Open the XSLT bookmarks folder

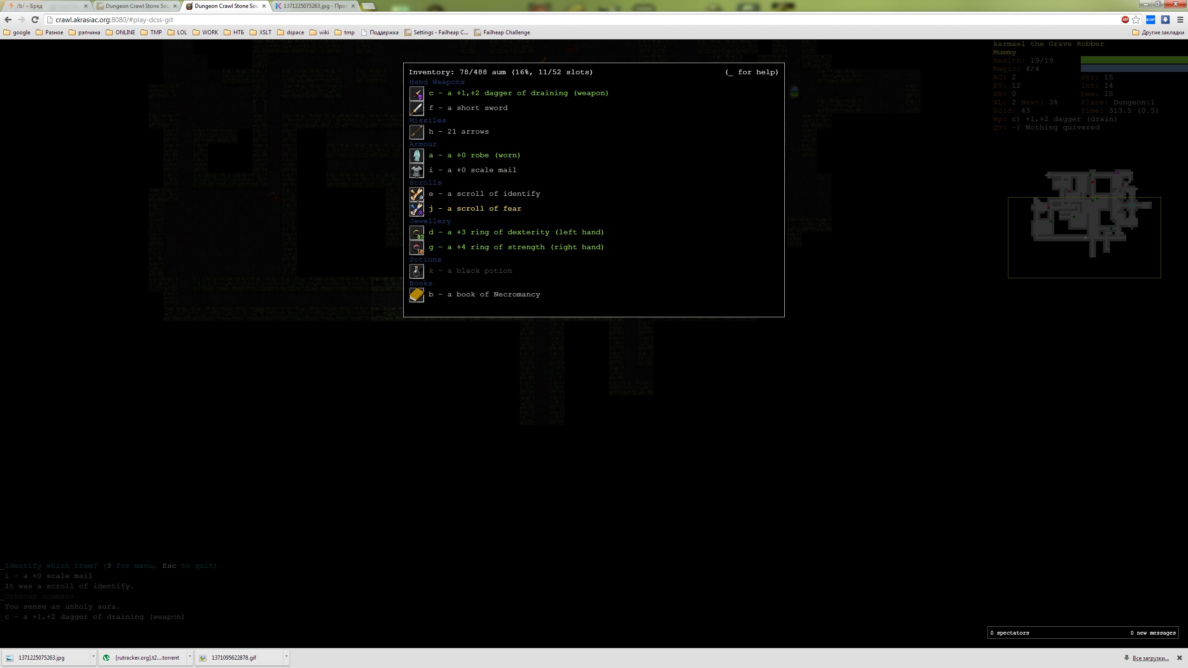click(x=261, y=32)
